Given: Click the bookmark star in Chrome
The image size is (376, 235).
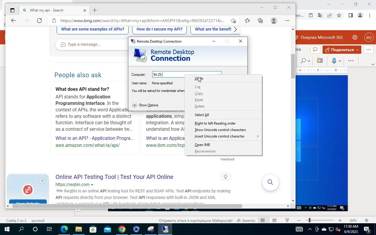Looking at the screenshot, I should (339, 15).
